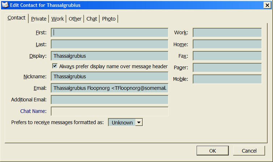Click the Nickname field

coord(110,76)
